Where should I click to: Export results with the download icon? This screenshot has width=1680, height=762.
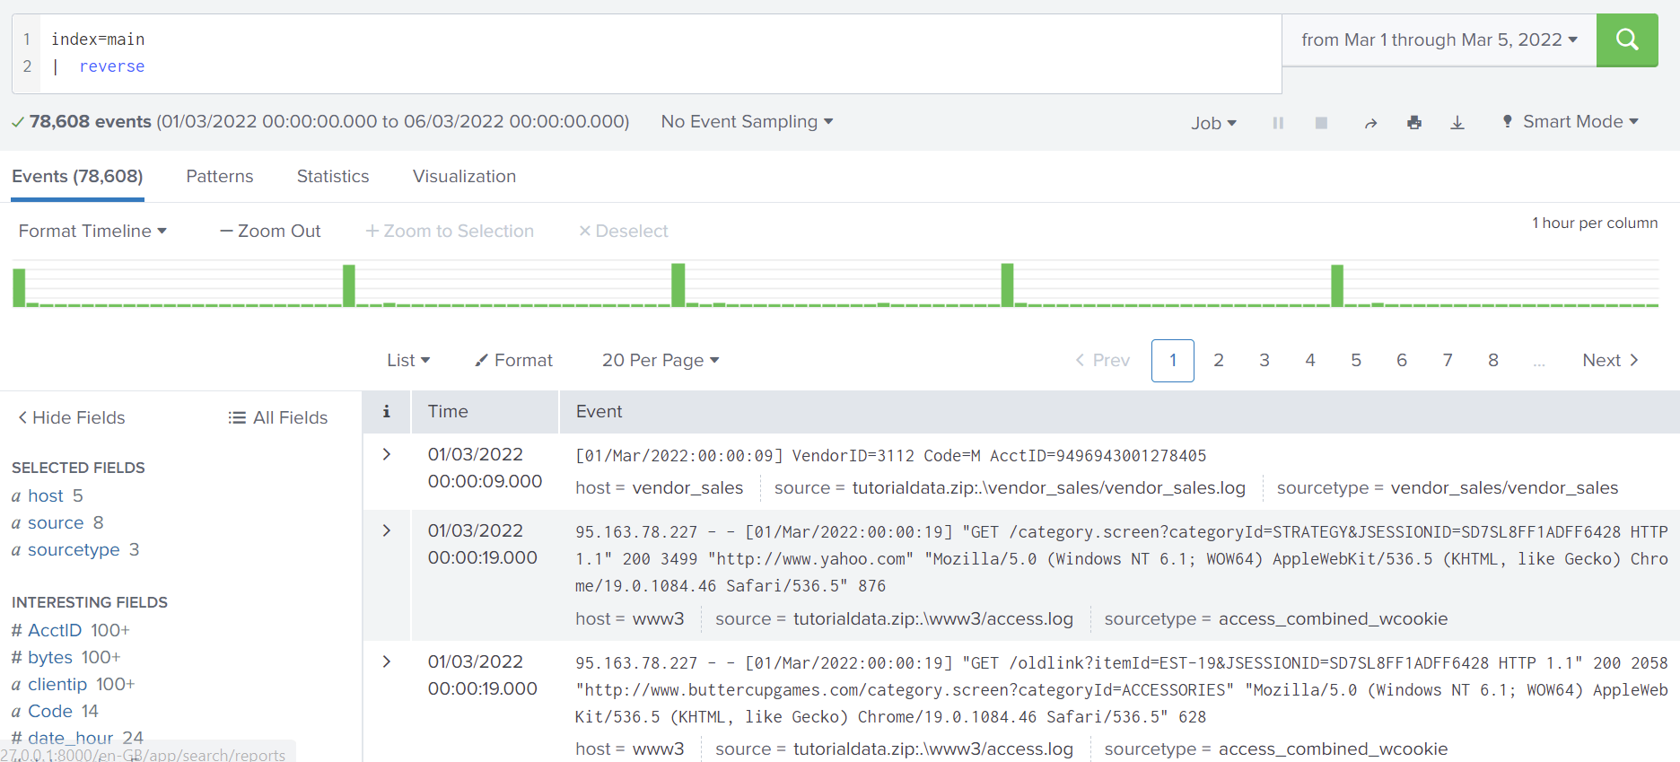(1457, 123)
